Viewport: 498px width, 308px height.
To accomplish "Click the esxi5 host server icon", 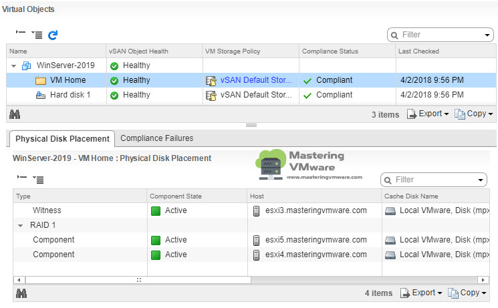I will point(256,240).
